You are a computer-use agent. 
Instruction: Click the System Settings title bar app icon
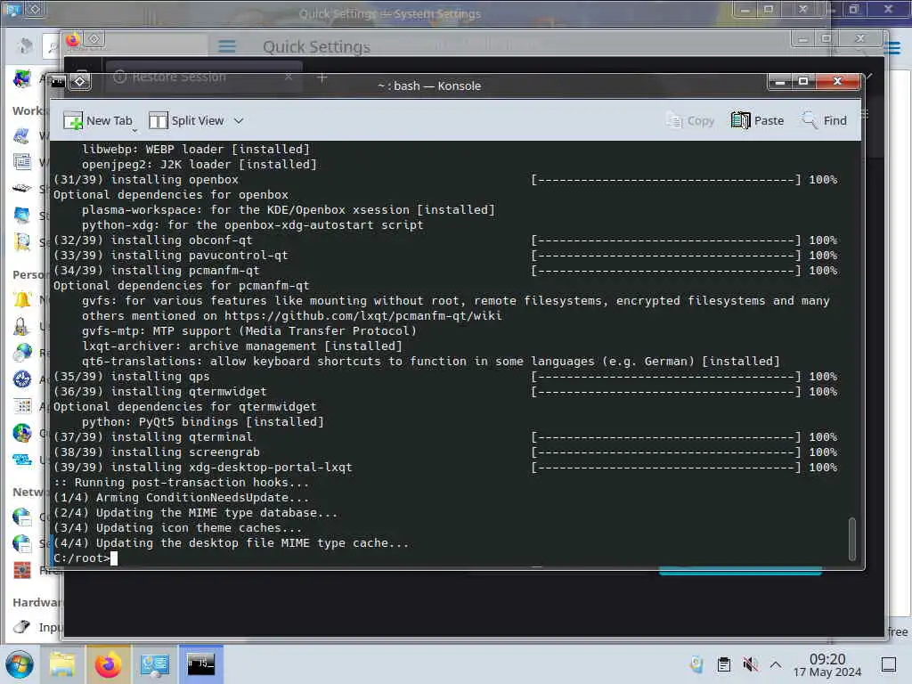(x=13, y=9)
